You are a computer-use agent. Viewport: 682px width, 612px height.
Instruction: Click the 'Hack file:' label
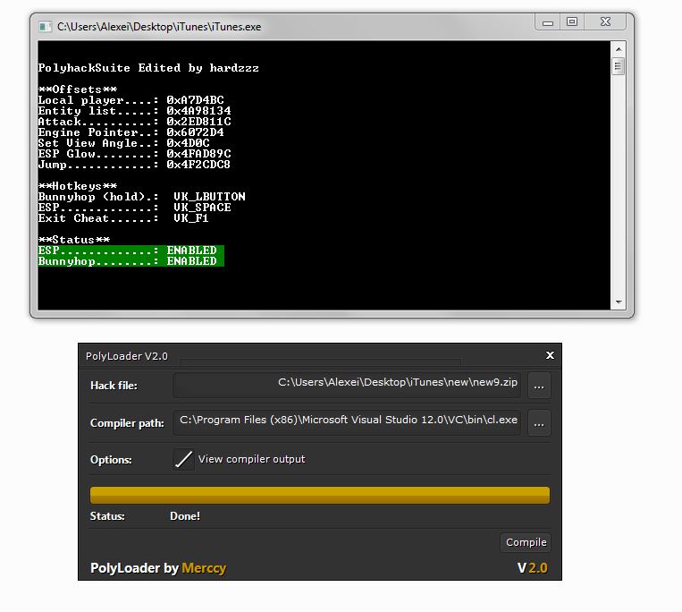(x=114, y=386)
